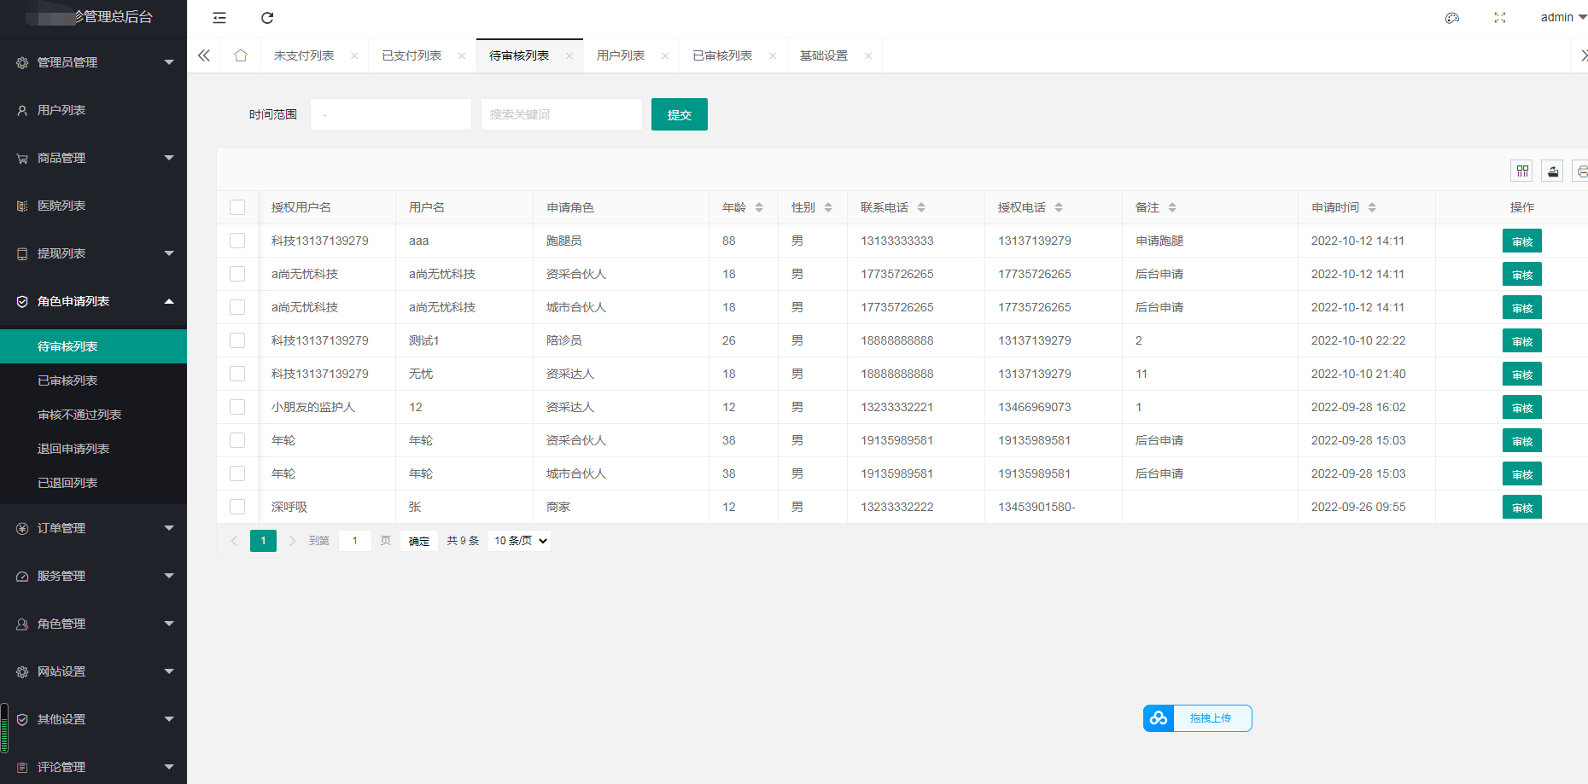Switch to the 已支付列表 tab
The width and height of the screenshot is (1588, 784).
pyautogui.click(x=412, y=55)
